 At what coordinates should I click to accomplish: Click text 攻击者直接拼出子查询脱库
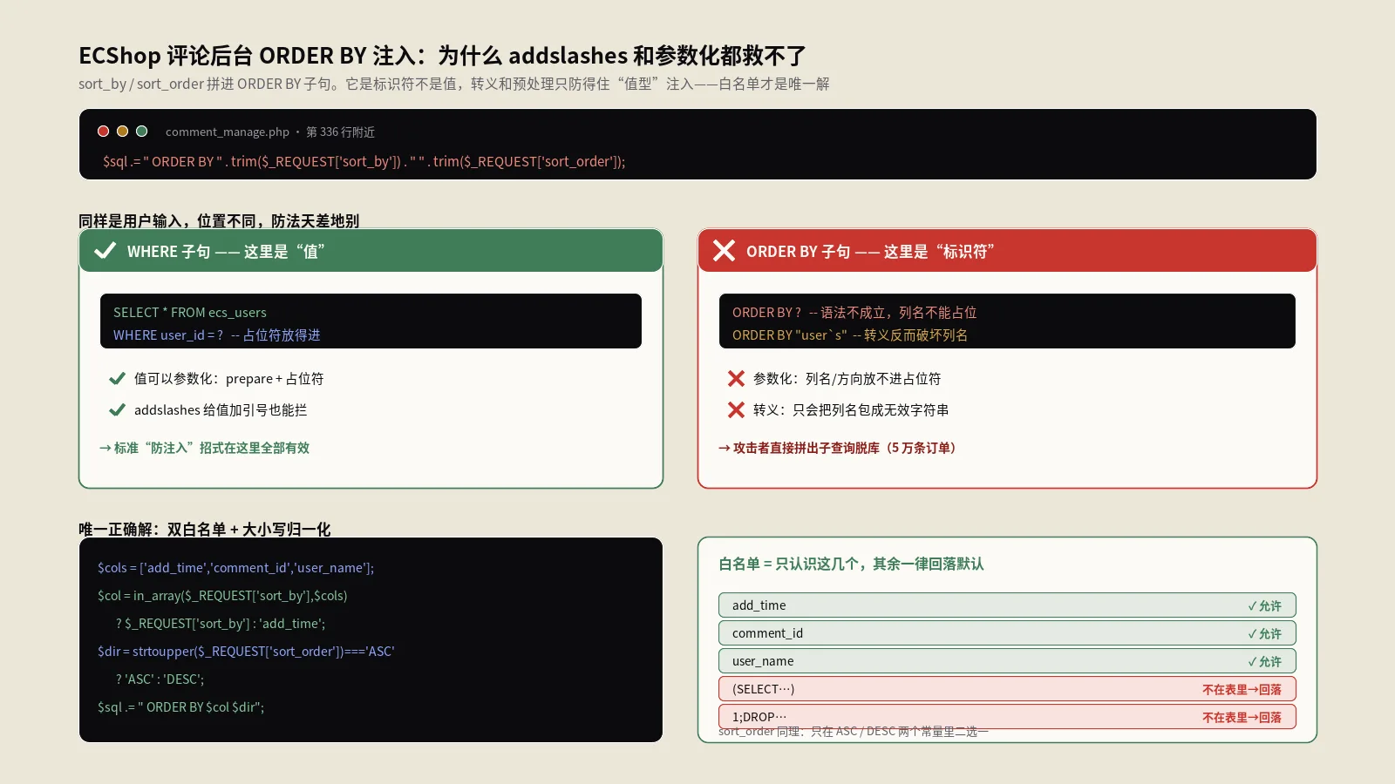(840, 448)
